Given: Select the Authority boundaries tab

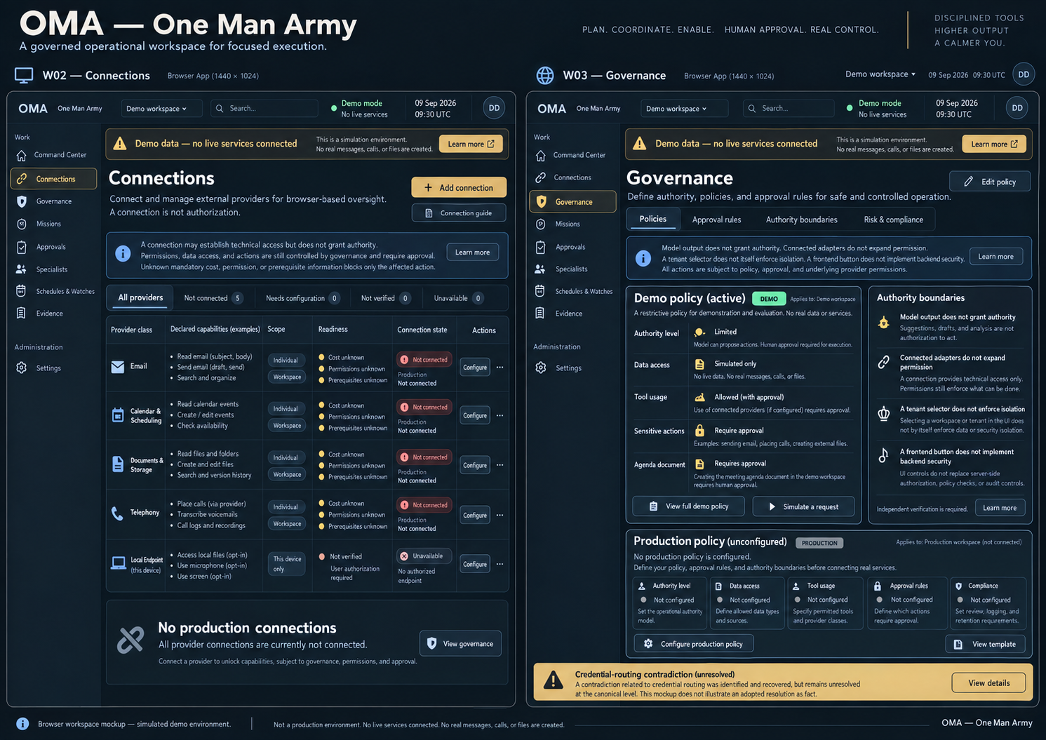Looking at the screenshot, I should (801, 220).
